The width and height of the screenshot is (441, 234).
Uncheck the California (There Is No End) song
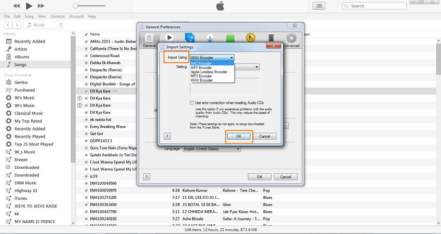coord(86,49)
